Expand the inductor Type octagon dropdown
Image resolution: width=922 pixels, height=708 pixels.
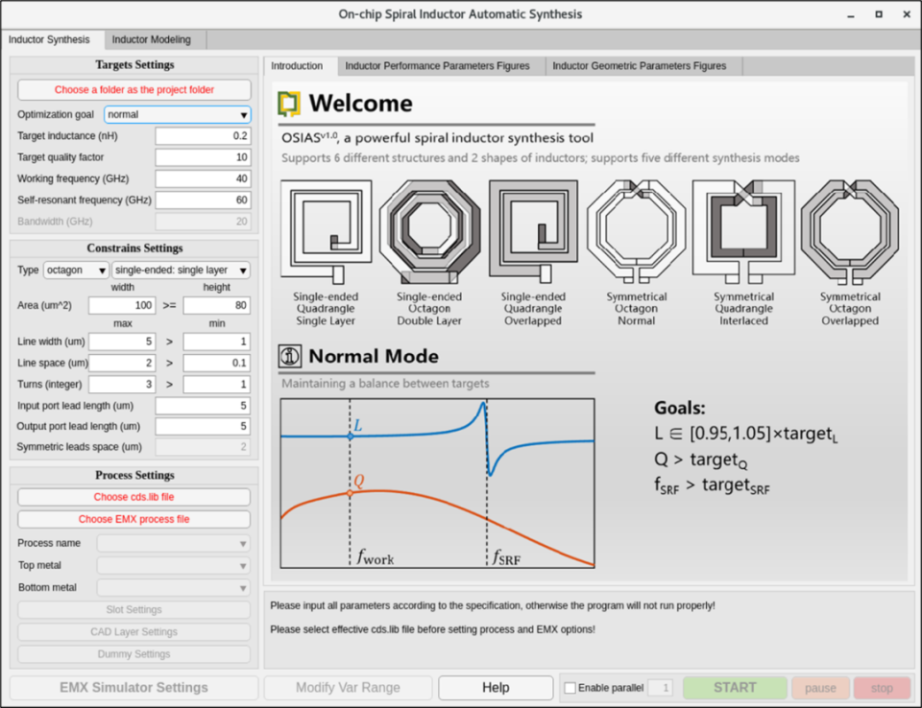click(76, 271)
